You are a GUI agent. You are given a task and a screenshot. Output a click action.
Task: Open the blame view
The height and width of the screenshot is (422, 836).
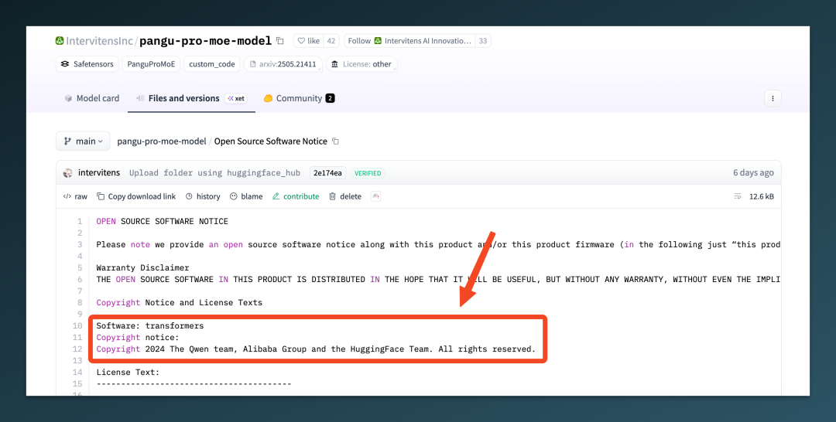click(246, 196)
